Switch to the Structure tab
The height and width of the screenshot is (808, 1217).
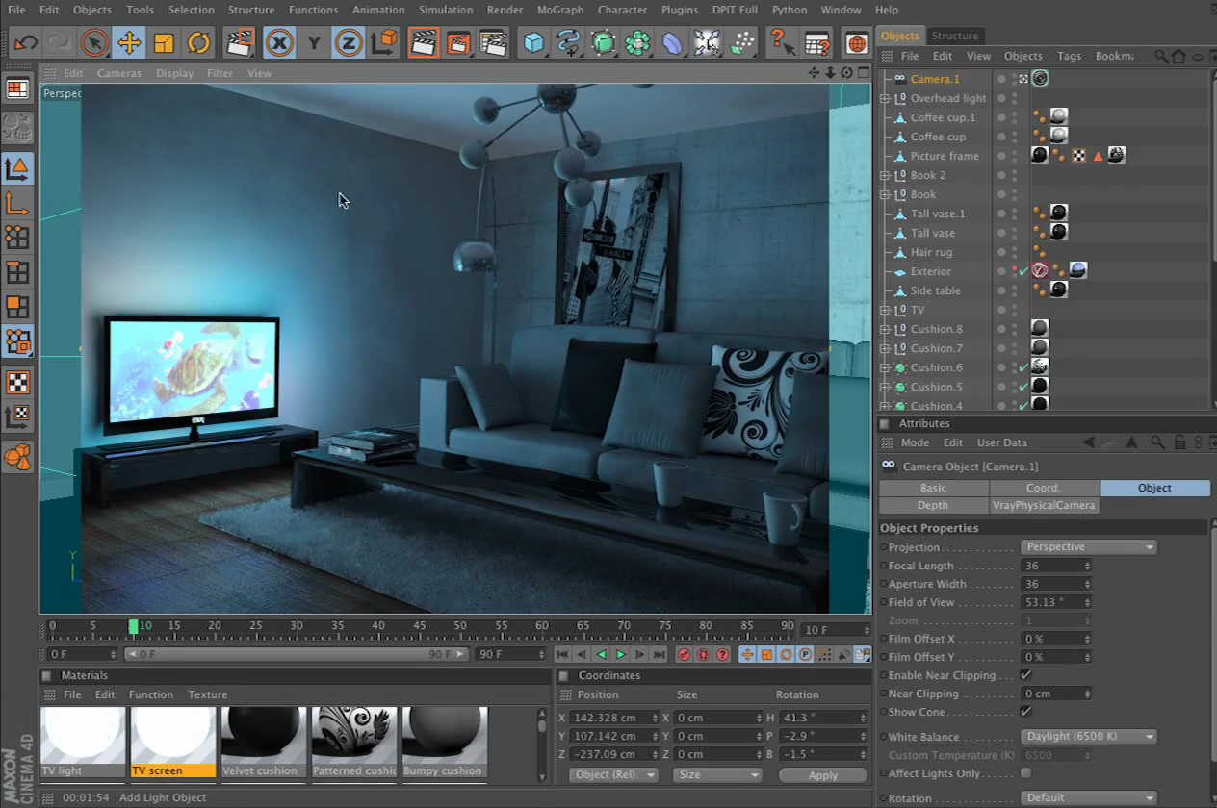pyautogui.click(x=955, y=36)
